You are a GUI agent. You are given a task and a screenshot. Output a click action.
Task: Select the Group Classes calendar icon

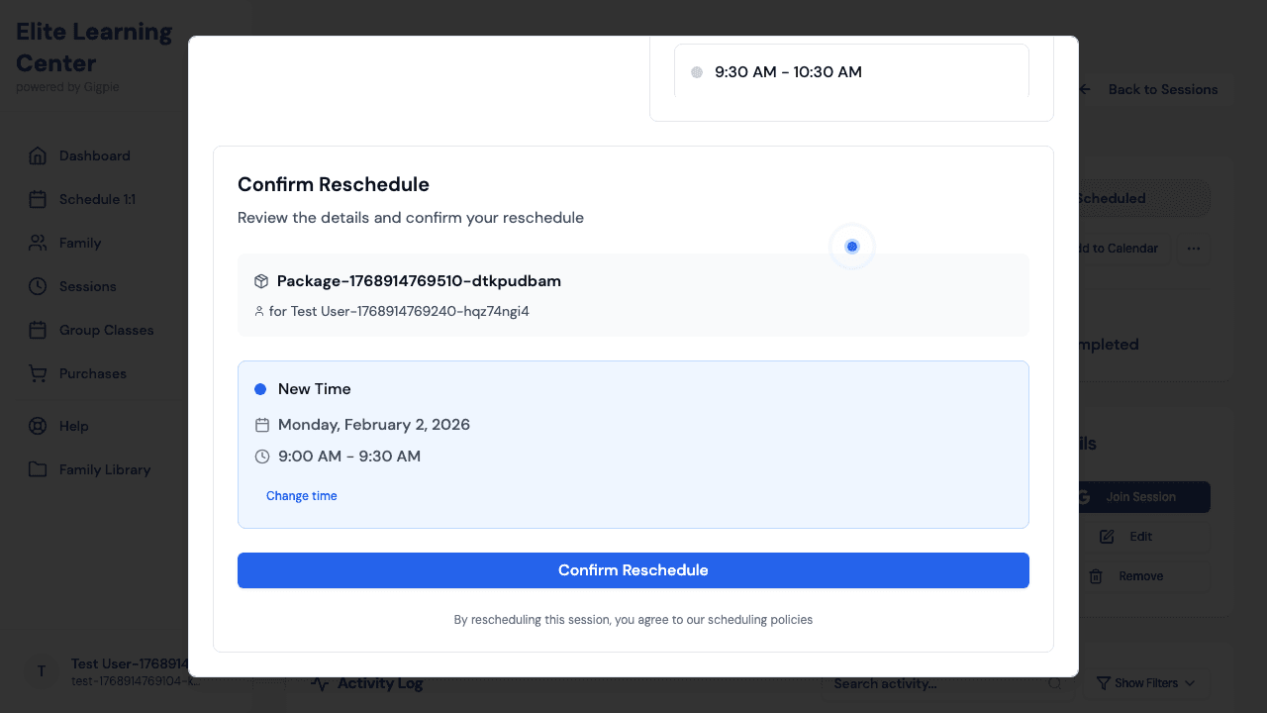click(36, 330)
